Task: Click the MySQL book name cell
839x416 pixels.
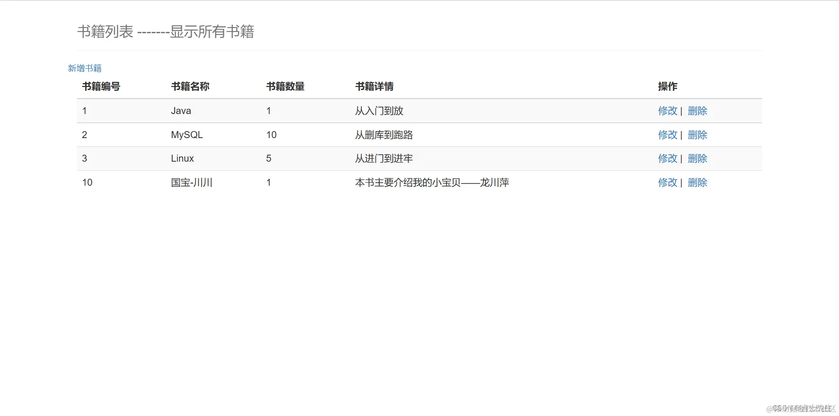Action: (187, 135)
